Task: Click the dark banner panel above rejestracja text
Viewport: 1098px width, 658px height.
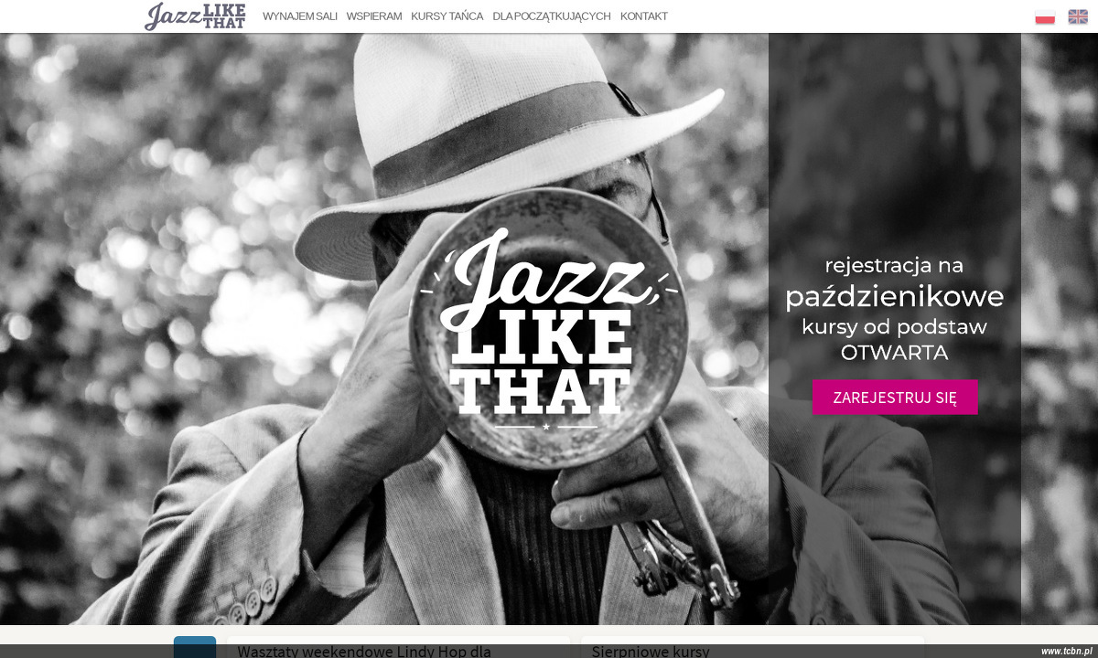Action: (895, 137)
